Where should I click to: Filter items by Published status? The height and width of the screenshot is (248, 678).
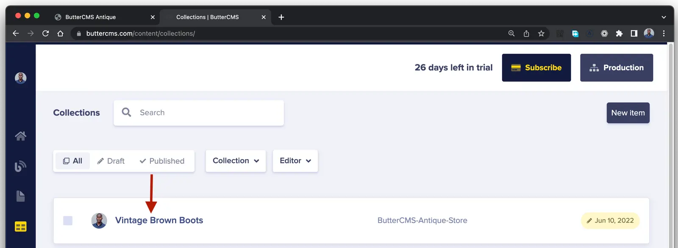[x=162, y=161]
